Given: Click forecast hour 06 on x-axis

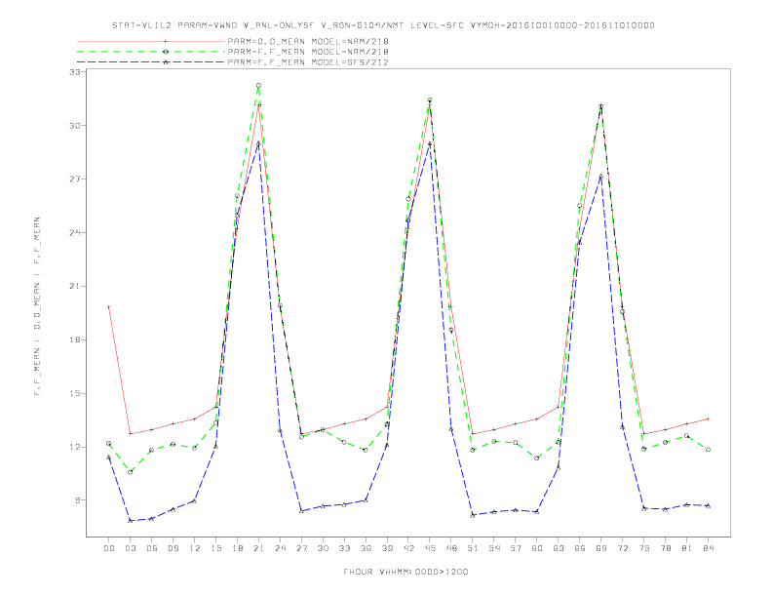Looking at the screenshot, I should click(152, 548).
